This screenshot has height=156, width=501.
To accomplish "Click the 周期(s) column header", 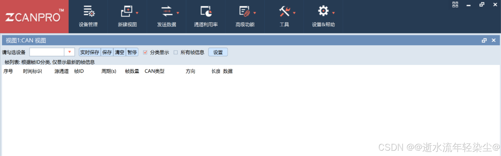I will click(109, 71).
